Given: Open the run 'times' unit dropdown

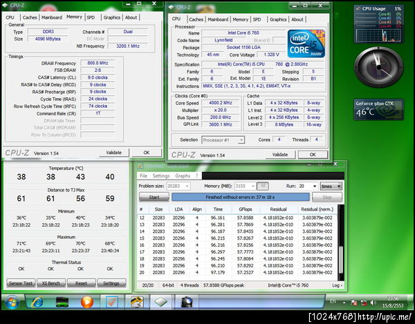Looking at the screenshot, I should tap(331, 186).
